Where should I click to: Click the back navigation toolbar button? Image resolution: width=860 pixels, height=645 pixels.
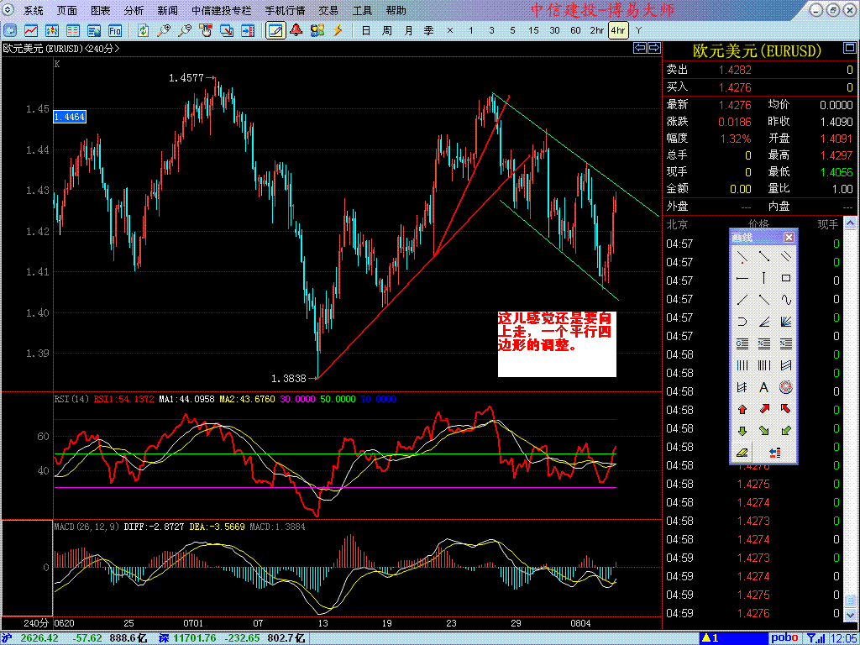pyautogui.click(x=10, y=31)
